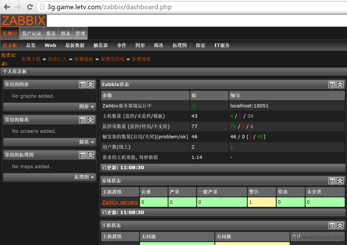Select the 仪表板 submenu item
Viewport: 347px width, 245px height.
[x=10, y=45]
